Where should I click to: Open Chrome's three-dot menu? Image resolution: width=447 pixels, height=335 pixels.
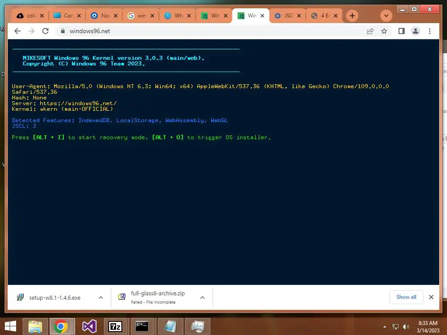click(430, 31)
